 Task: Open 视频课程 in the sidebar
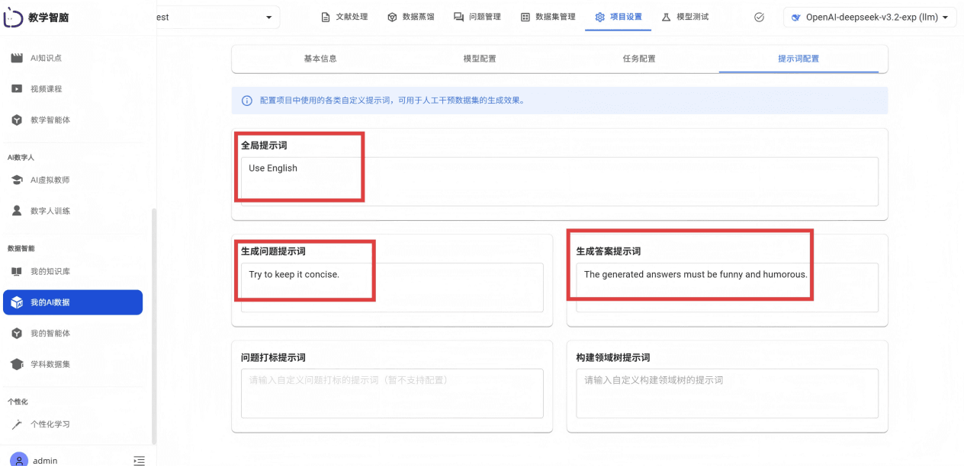point(72,88)
